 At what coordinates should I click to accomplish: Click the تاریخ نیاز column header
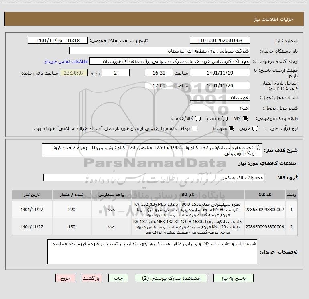pyautogui.click(x=32, y=195)
